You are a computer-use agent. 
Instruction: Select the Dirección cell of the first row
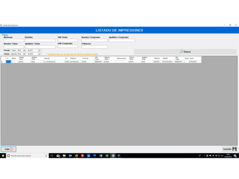[54, 62]
